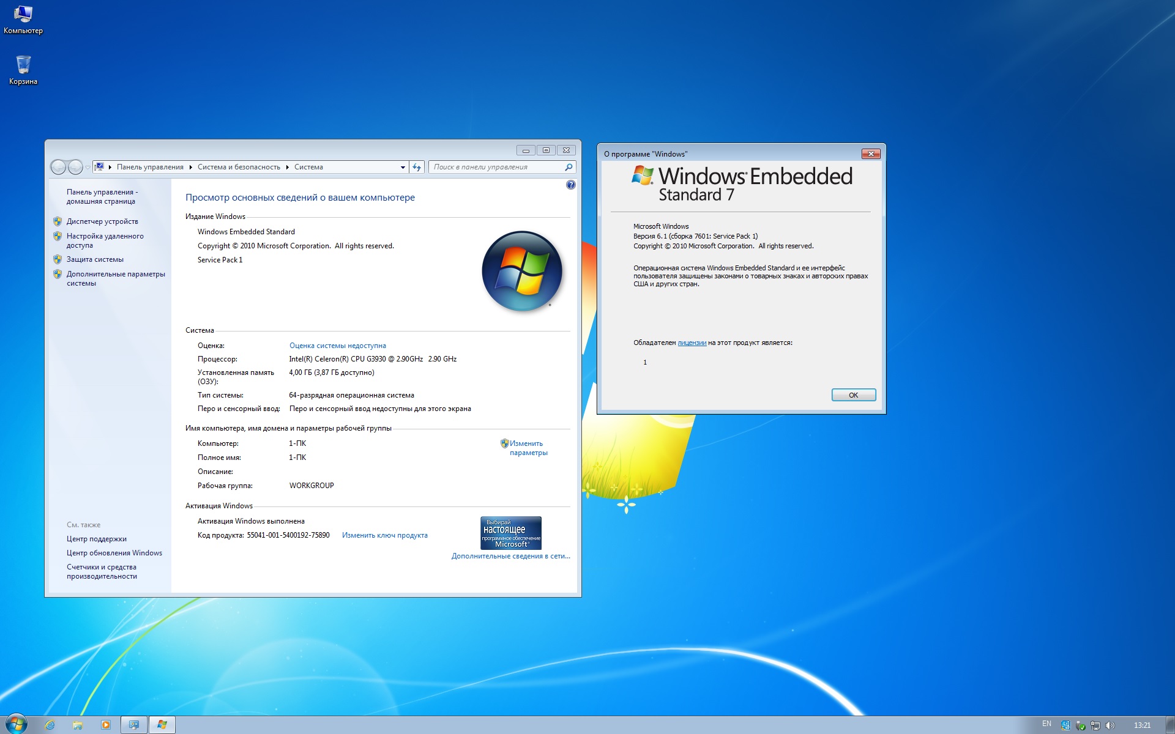Click Change product key link
Image resolution: width=1175 pixels, height=734 pixels.
[384, 535]
